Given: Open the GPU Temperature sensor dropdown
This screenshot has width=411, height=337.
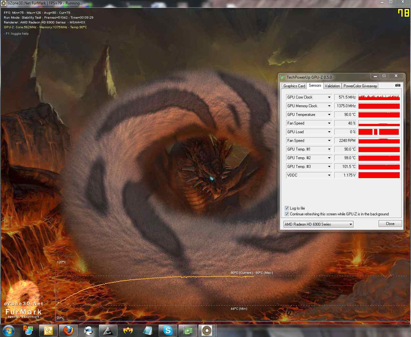Looking at the screenshot, I should 329,115.
